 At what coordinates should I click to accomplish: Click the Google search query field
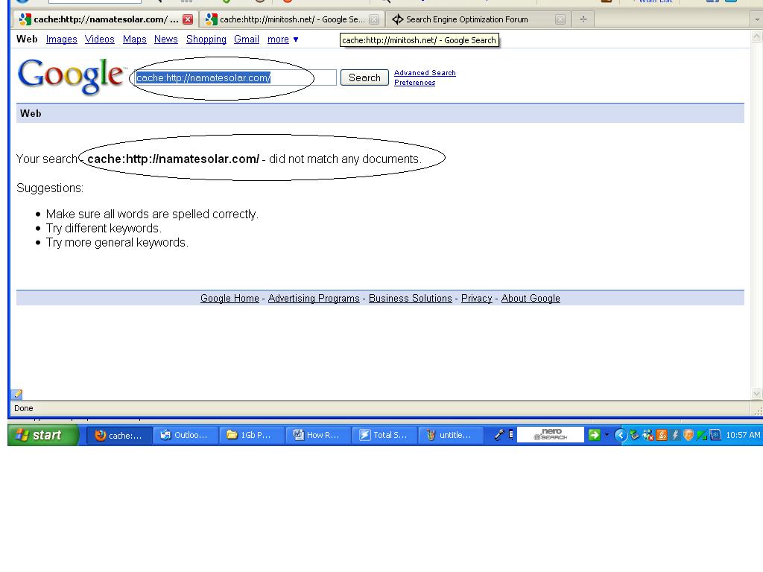click(x=235, y=77)
